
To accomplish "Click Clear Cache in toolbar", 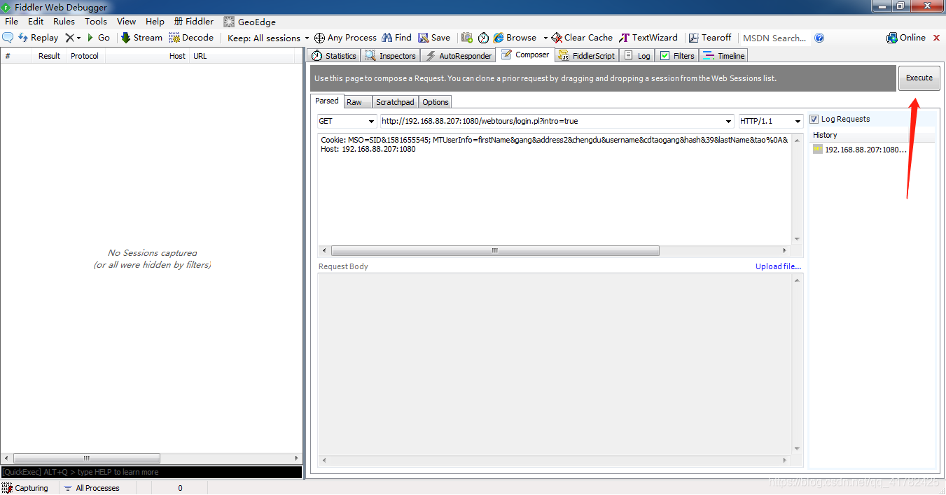I will [582, 38].
